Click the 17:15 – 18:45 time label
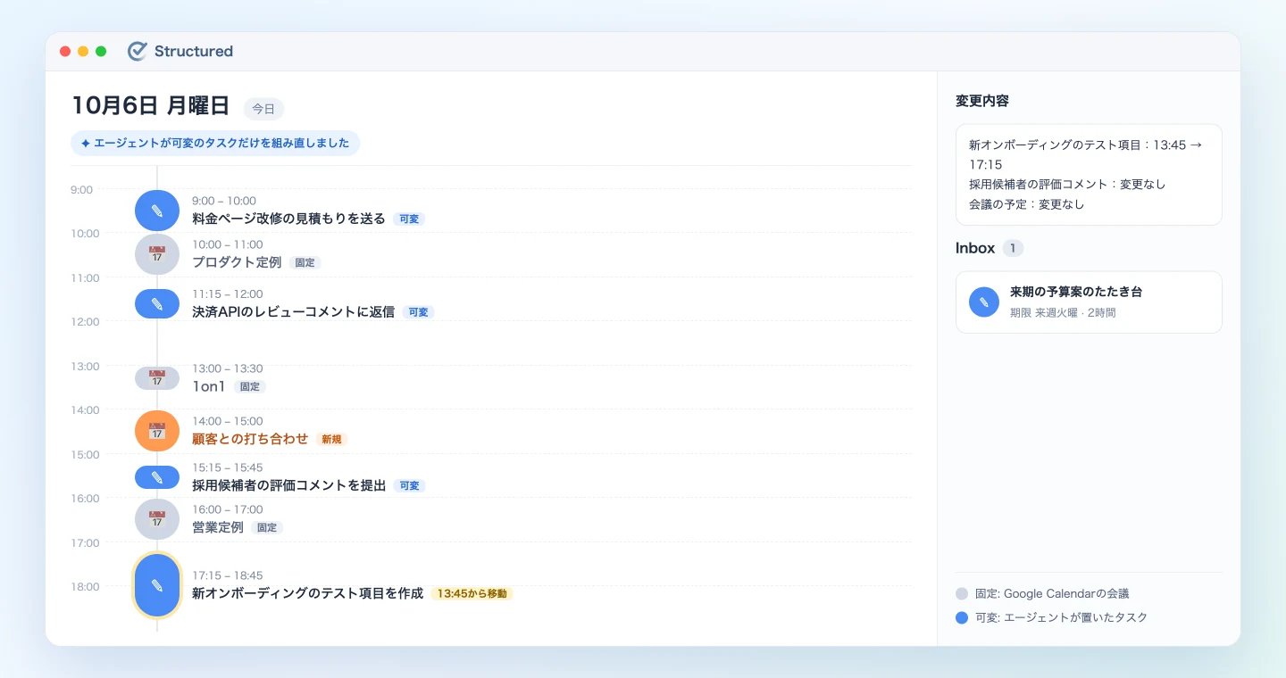The height and width of the screenshot is (678, 1286). [x=228, y=575]
